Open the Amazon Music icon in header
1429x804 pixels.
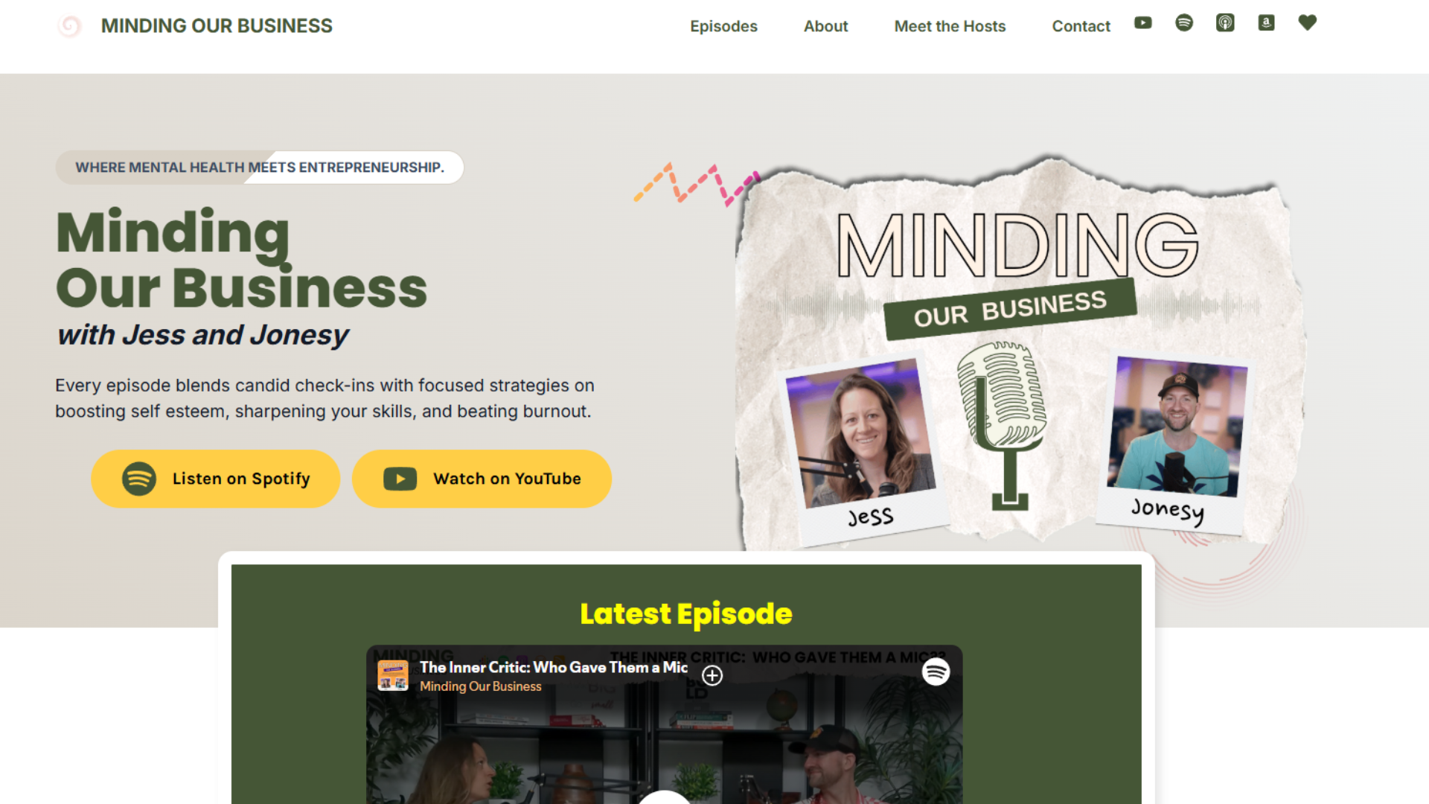[1266, 23]
